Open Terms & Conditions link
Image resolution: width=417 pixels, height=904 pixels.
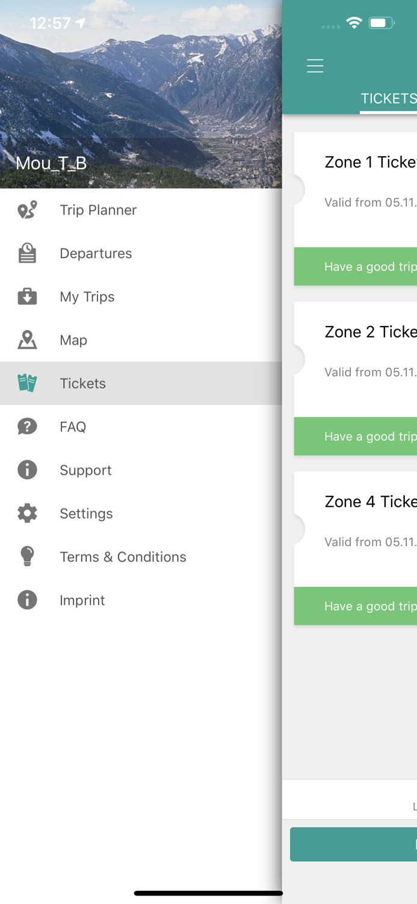click(x=123, y=557)
